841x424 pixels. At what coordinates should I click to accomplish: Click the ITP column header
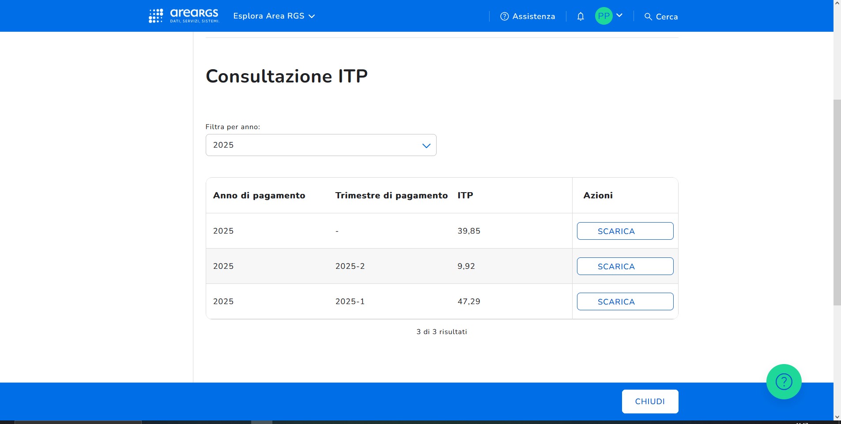pyautogui.click(x=465, y=195)
